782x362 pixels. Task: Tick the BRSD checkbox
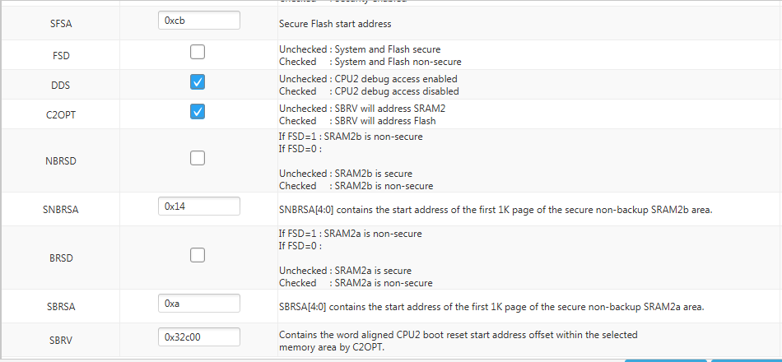point(198,255)
